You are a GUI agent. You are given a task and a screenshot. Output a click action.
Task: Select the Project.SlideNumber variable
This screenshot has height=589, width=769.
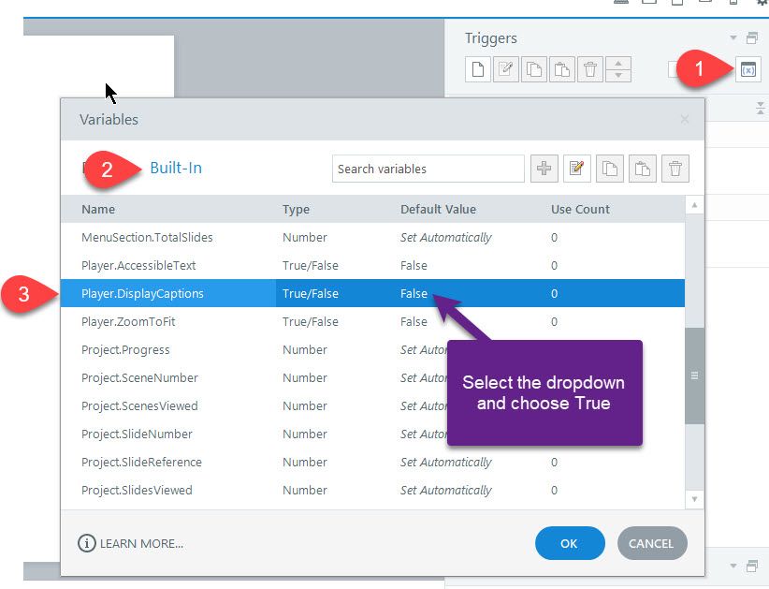(x=372, y=434)
